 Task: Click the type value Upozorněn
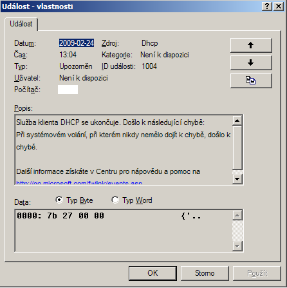[76, 66]
